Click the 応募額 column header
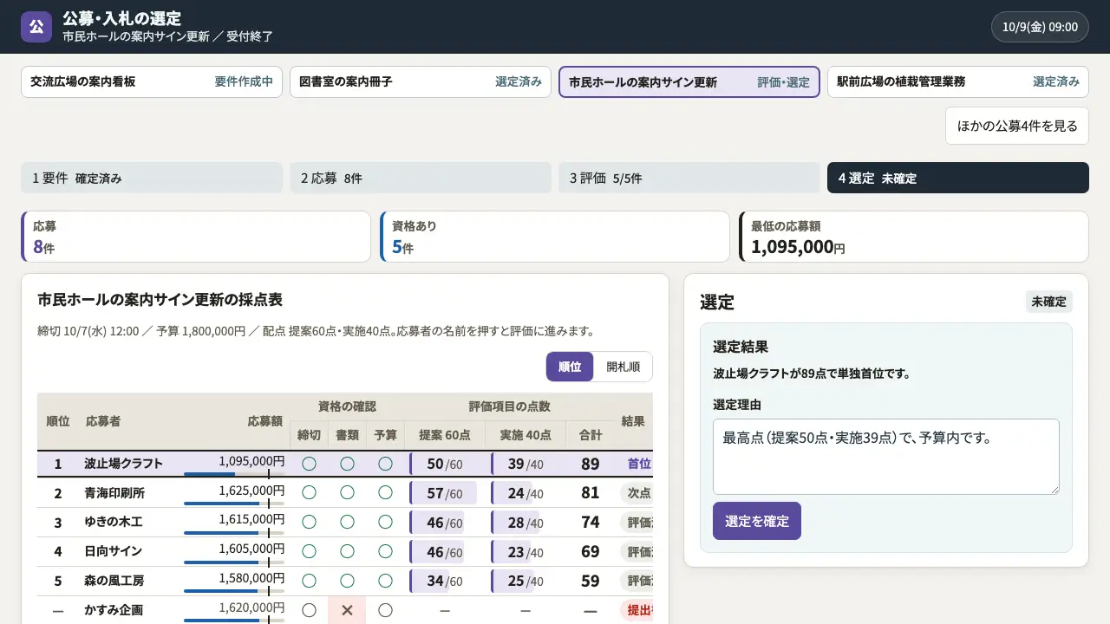The image size is (1110, 624). tap(265, 421)
